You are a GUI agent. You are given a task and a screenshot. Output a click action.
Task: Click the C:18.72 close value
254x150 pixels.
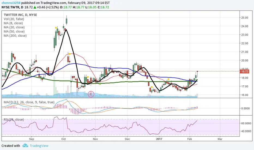[103, 7]
